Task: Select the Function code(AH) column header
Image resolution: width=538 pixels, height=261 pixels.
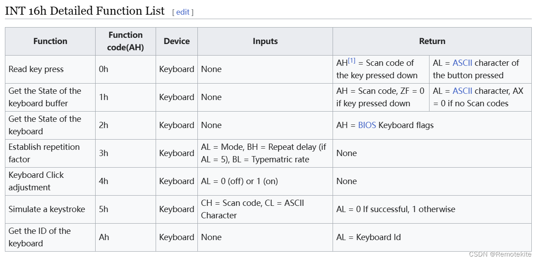Action: click(125, 41)
